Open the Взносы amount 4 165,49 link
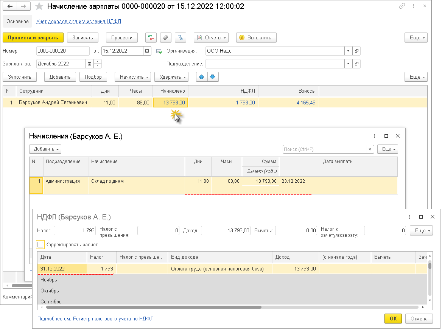Viewport: 442px width, 331px height. click(x=306, y=103)
